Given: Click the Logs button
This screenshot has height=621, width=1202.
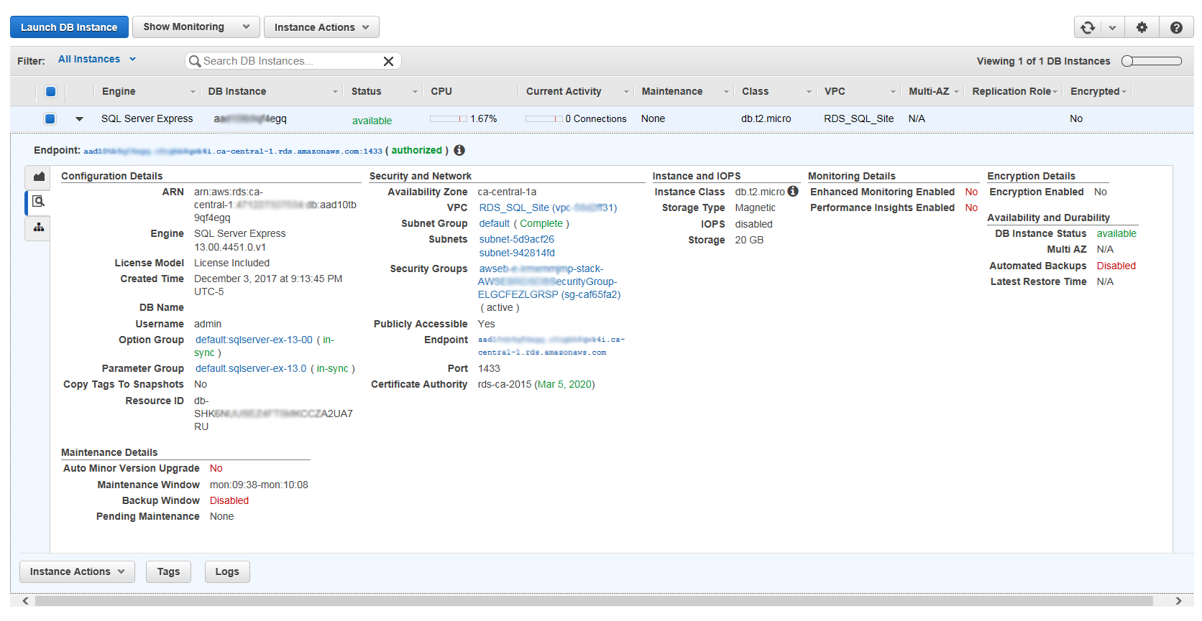Looking at the screenshot, I should 227,571.
